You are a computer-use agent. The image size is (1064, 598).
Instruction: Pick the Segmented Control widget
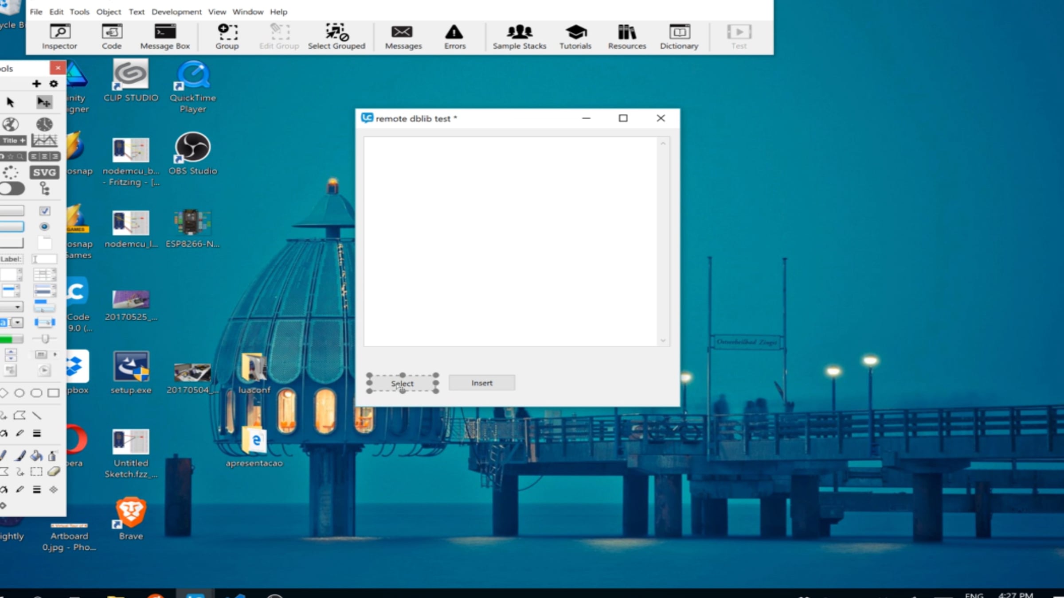click(44, 156)
